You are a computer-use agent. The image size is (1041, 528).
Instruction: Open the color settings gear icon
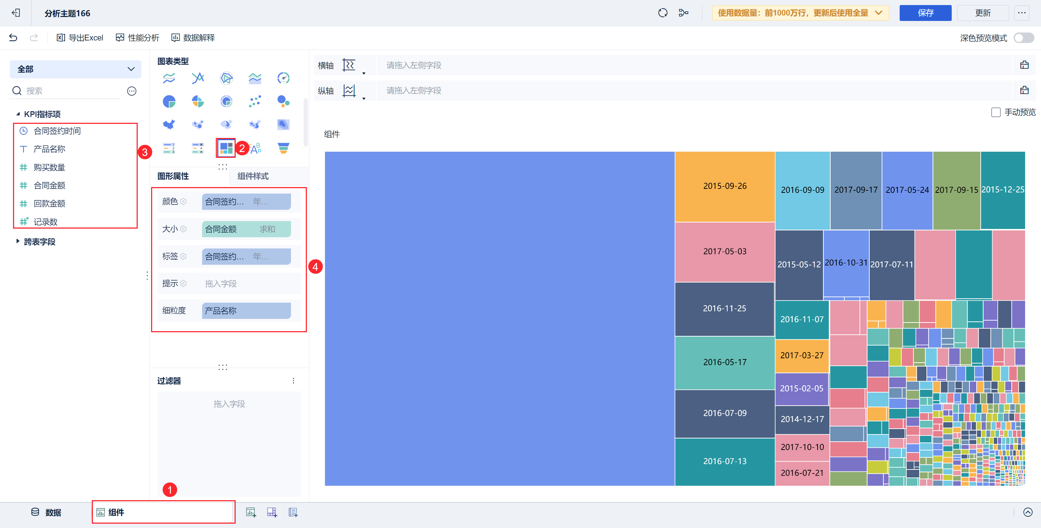pos(184,202)
